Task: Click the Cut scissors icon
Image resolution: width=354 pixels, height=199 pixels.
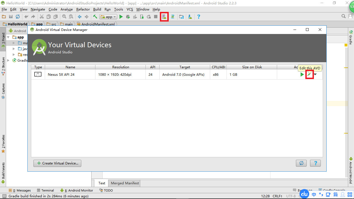Action: click(42, 17)
